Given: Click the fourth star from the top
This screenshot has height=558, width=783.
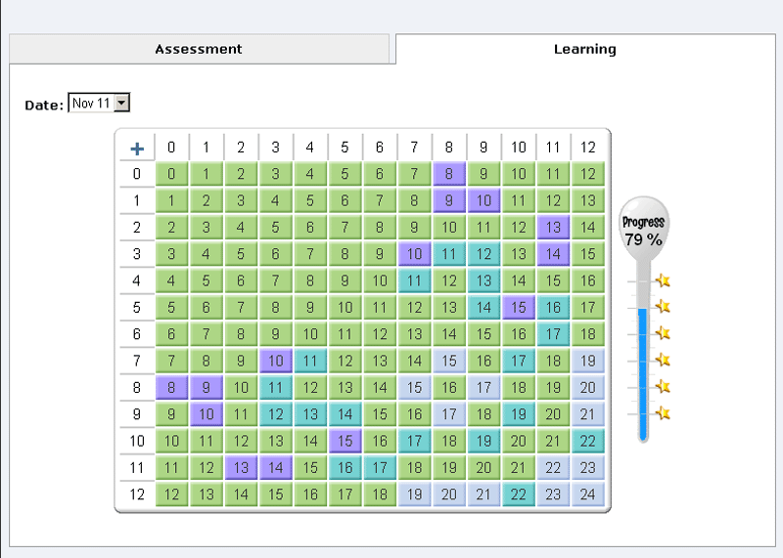Looking at the screenshot, I should click(663, 360).
